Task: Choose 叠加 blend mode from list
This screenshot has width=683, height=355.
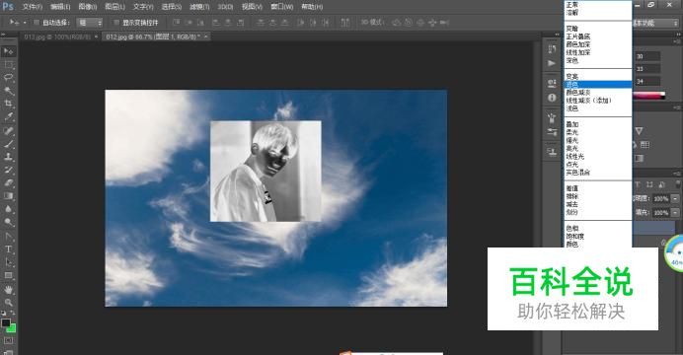Action: [598, 124]
